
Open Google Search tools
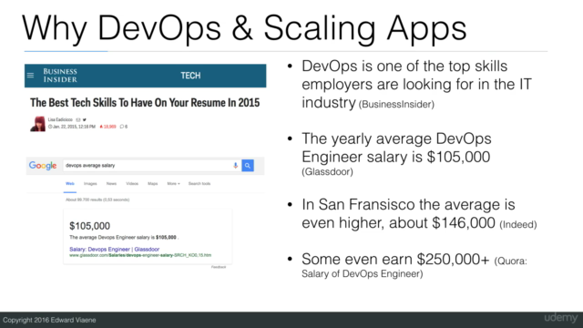(199, 184)
